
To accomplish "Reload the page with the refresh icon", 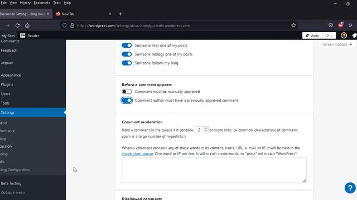I will (x=17, y=26).
